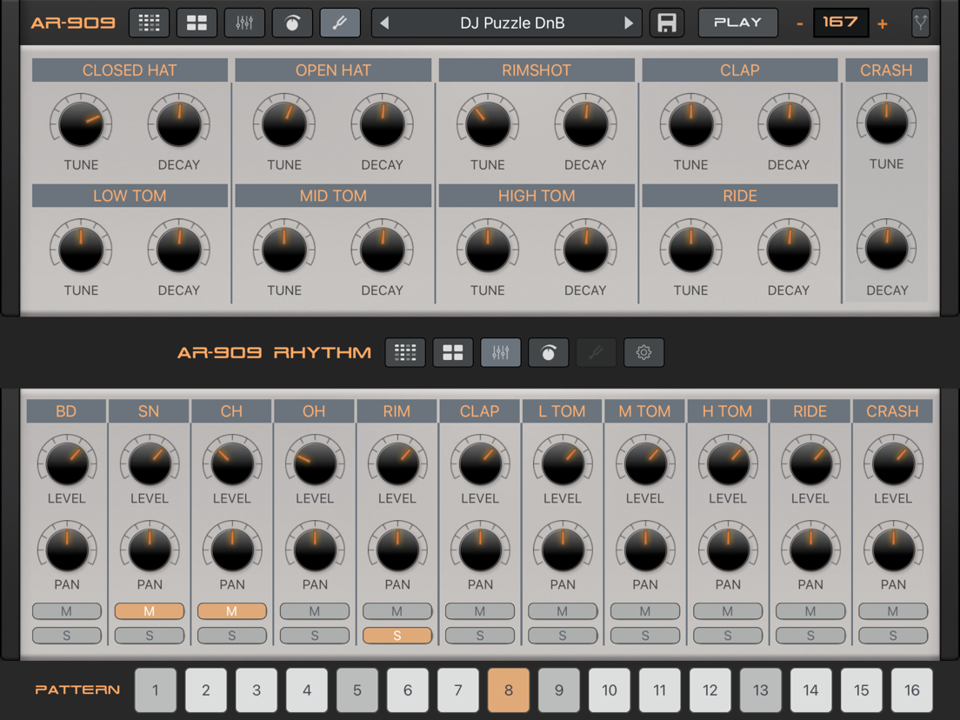Solo the CLAP channel

[480, 636]
